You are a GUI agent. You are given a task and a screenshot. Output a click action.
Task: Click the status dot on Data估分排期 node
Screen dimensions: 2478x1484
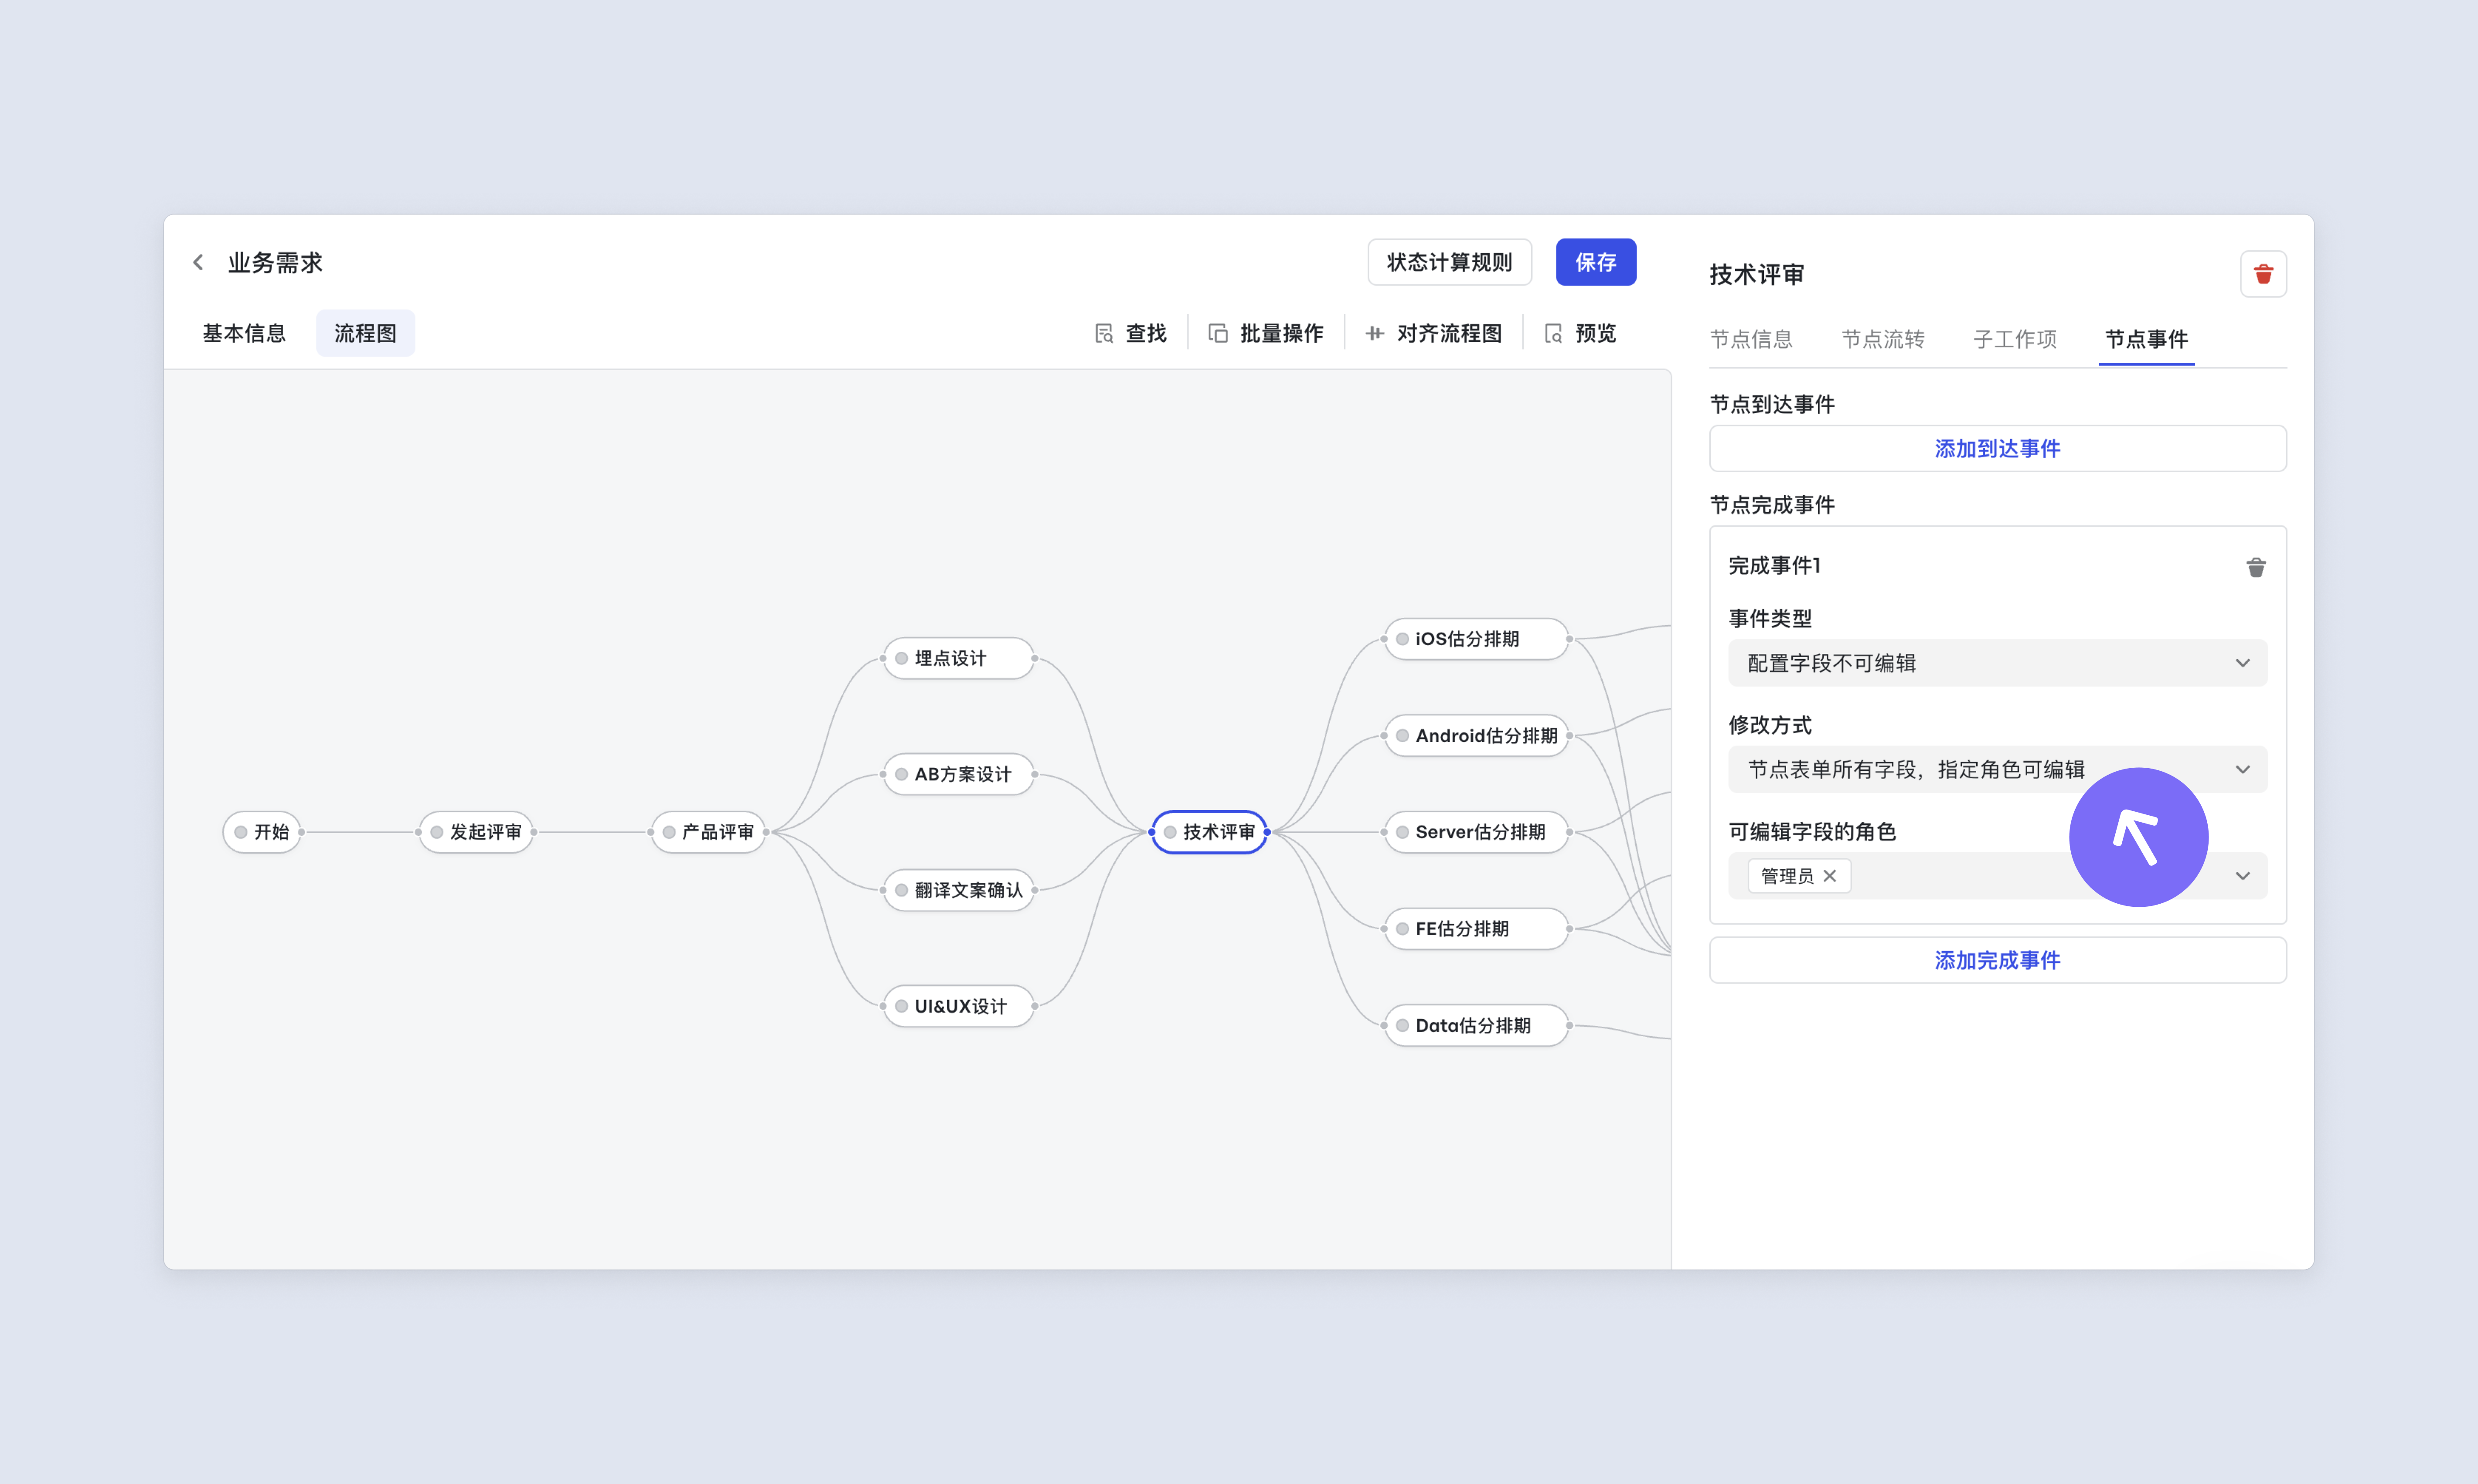[1403, 1025]
